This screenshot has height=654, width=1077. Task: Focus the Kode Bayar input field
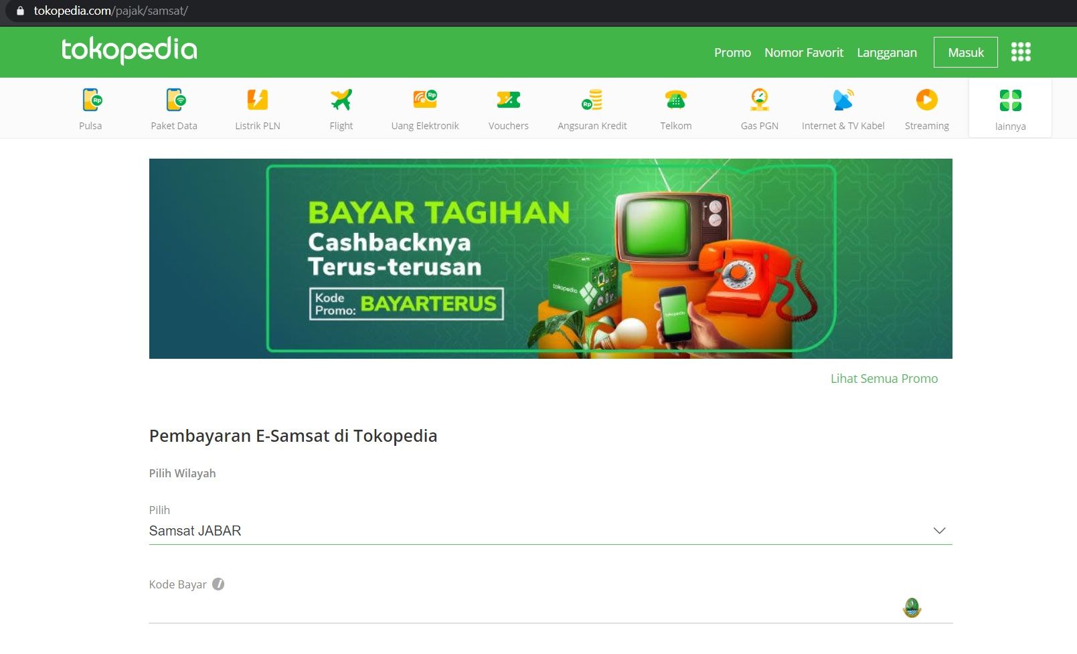tap(550, 608)
